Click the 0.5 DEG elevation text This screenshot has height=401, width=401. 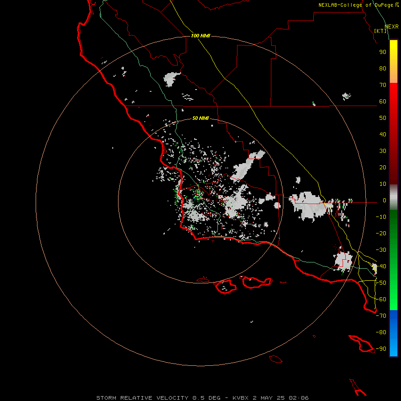coord(206,398)
